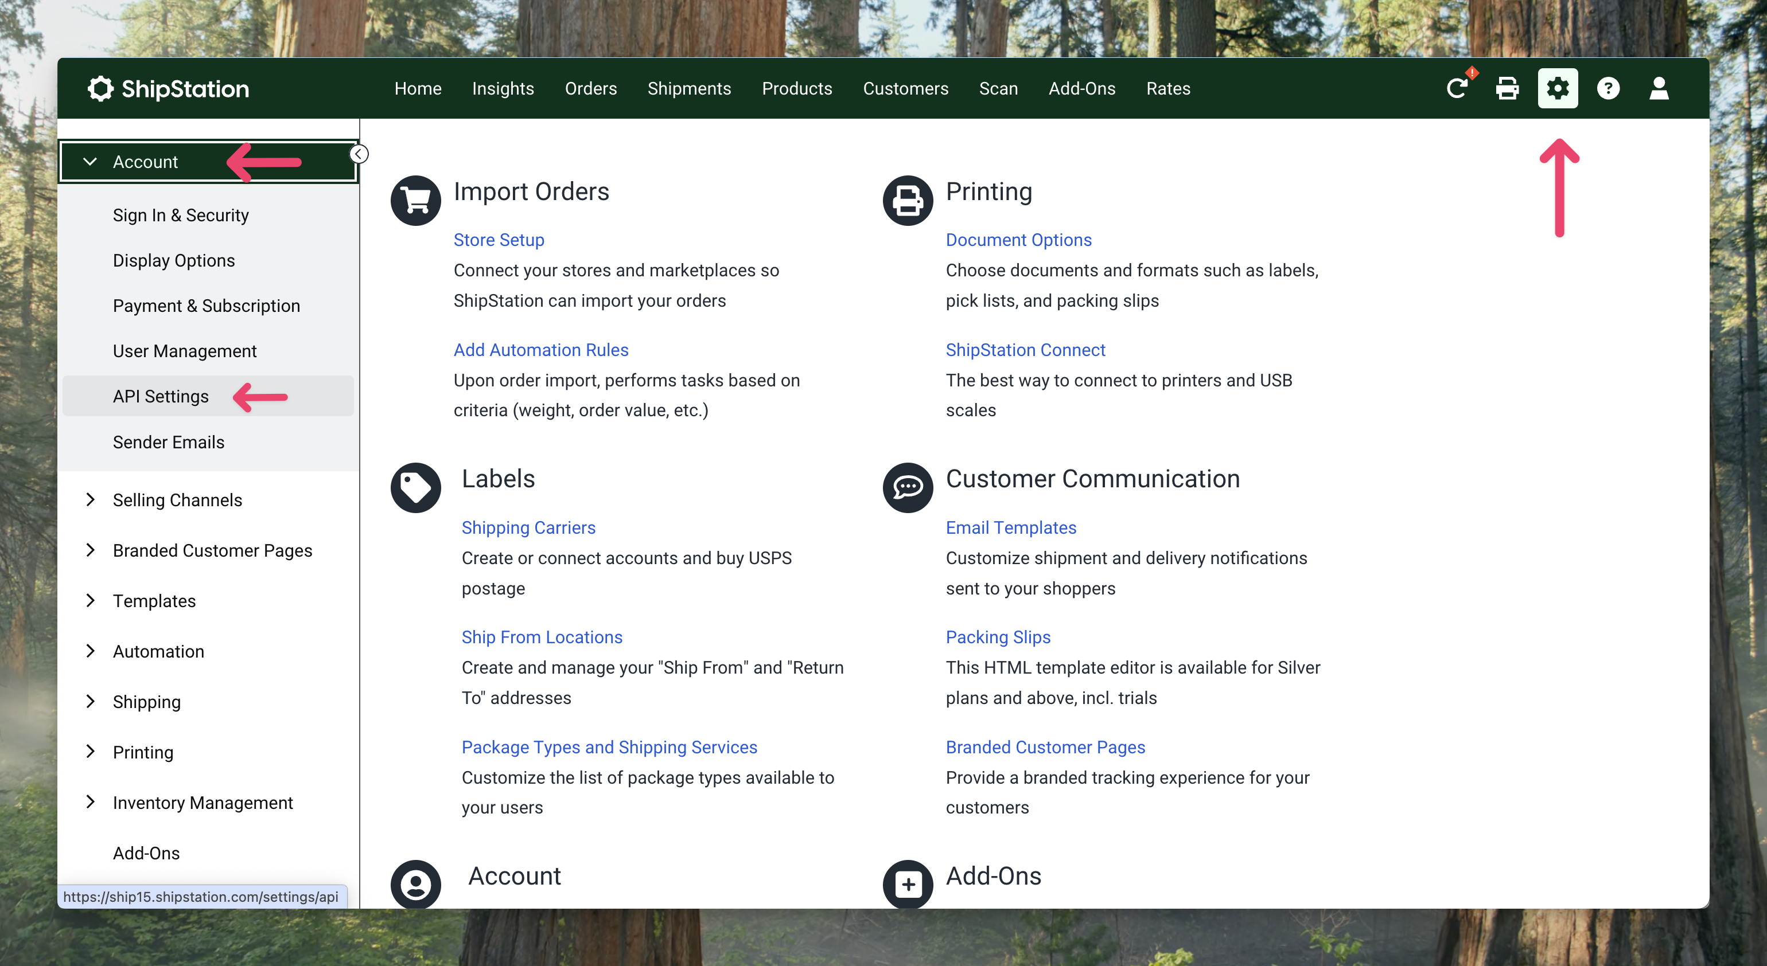Collapse the sidebar with the arrow button
This screenshot has width=1767, height=966.
(359, 154)
